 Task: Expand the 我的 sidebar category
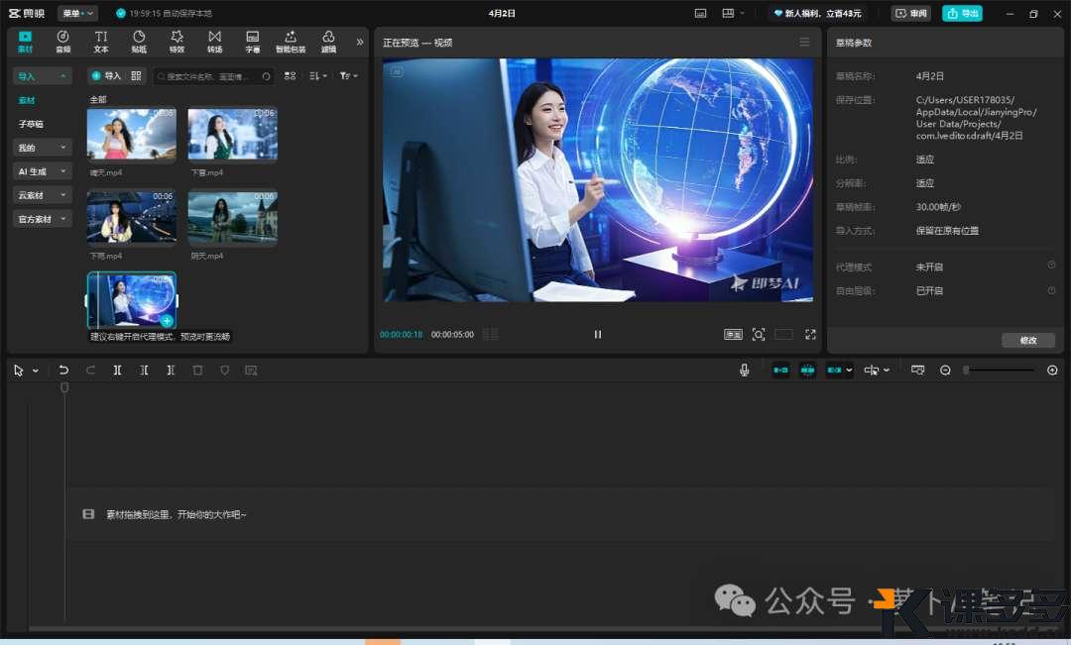coord(43,148)
